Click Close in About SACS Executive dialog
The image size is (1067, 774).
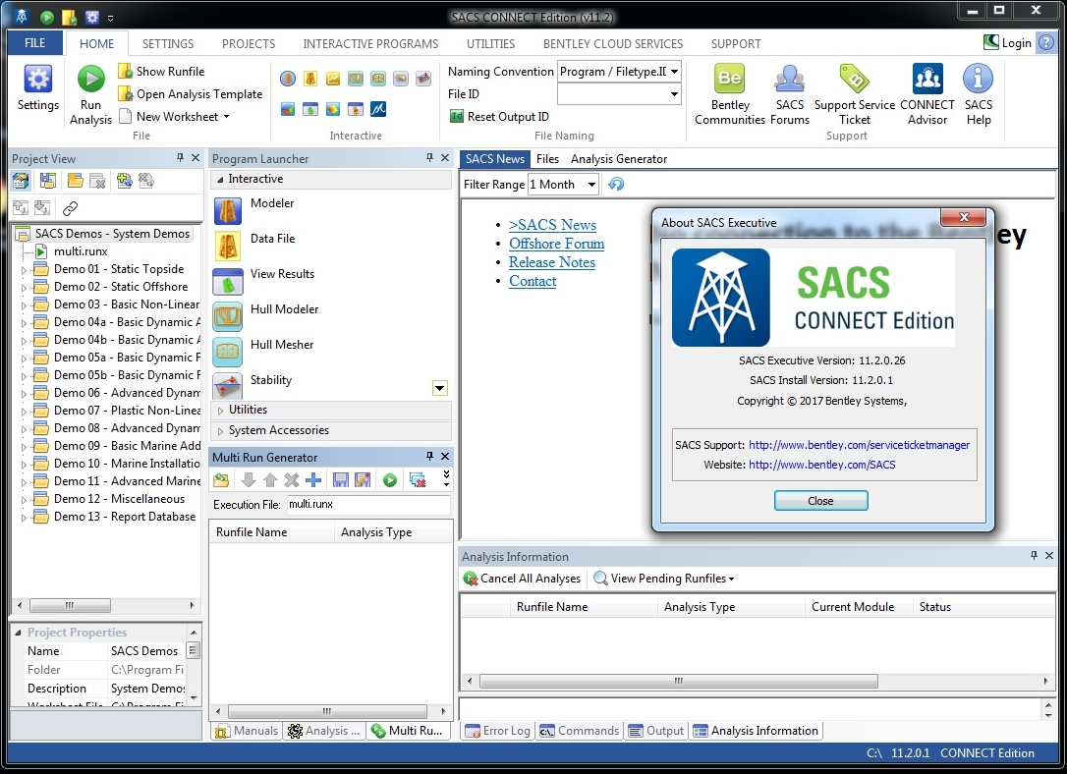pos(820,501)
